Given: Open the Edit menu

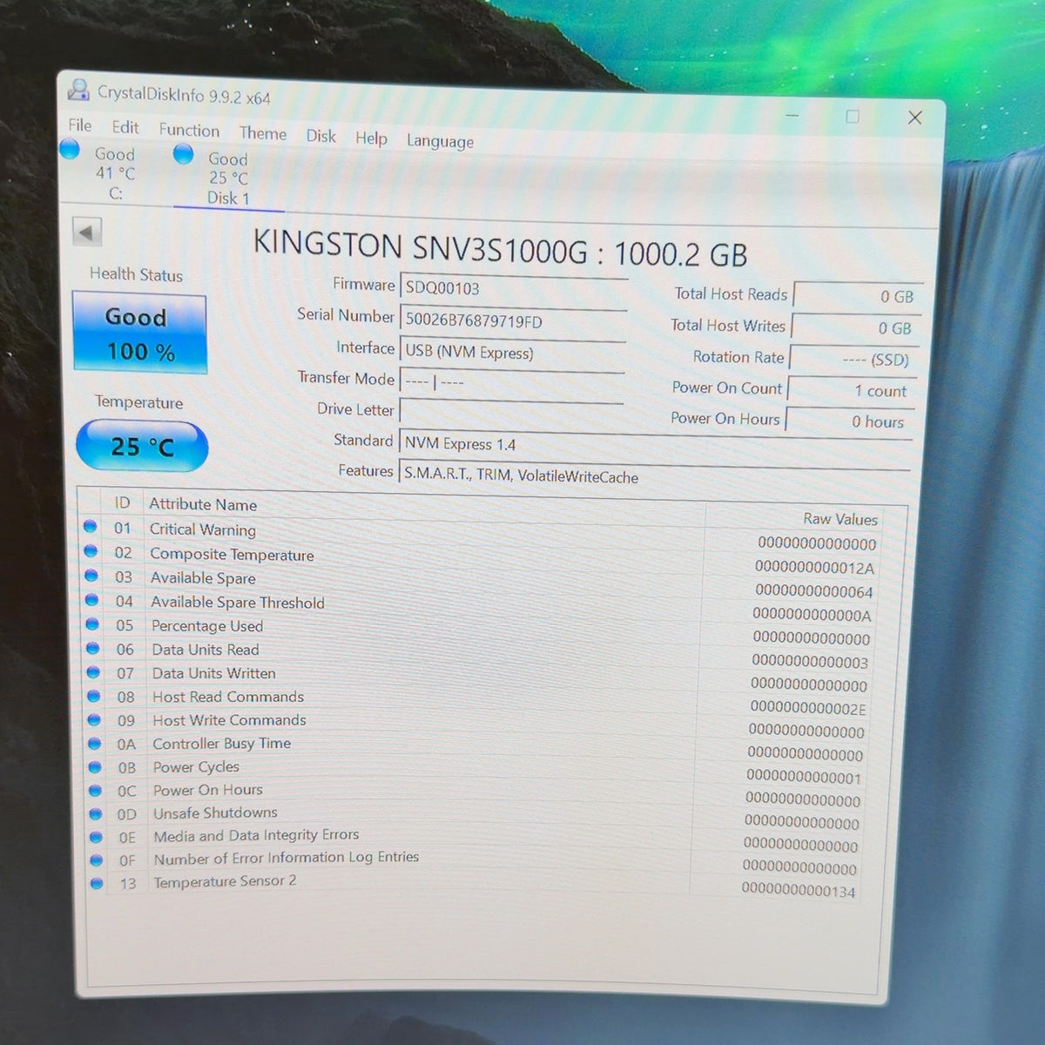Looking at the screenshot, I should pyautogui.click(x=125, y=127).
